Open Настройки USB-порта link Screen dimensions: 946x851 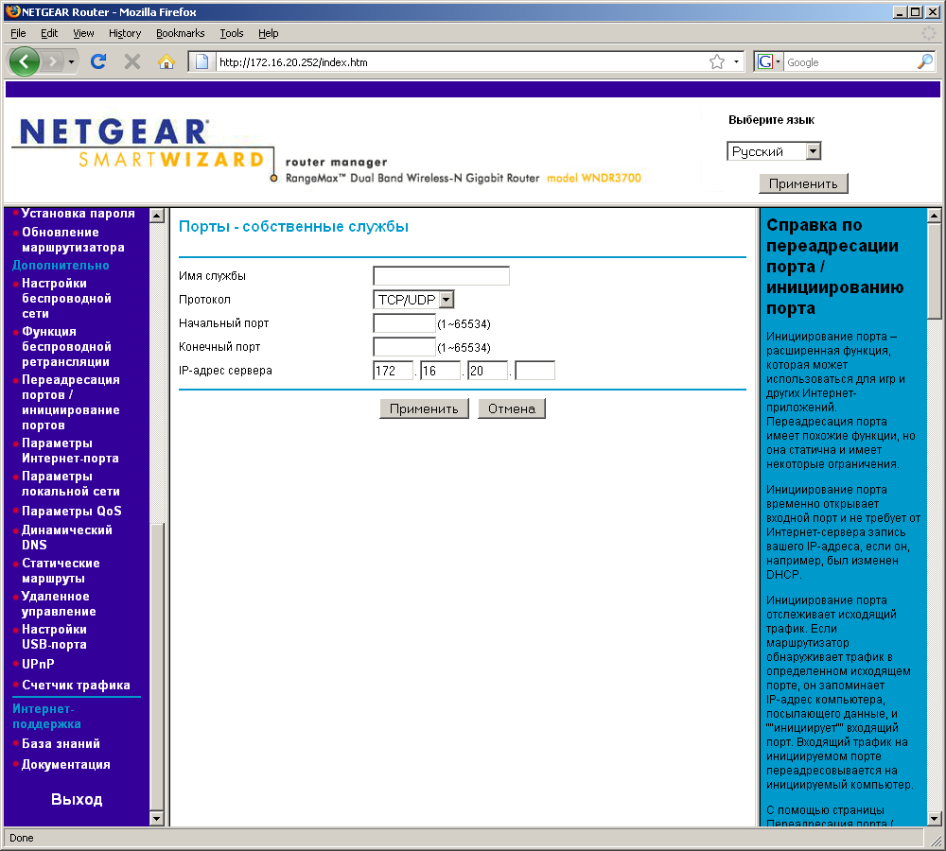54,637
